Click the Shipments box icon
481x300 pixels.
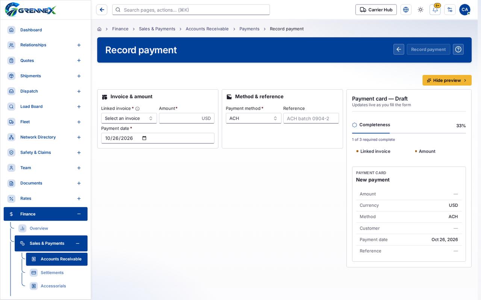[x=11, y=76]
